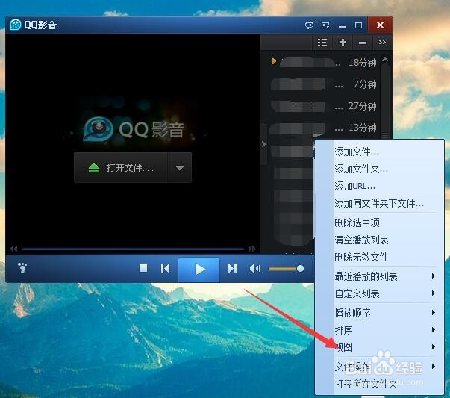Start playback with the play button
Image resolution: width=450 pixels, height=398 pixels.
[x=199, y=270]
